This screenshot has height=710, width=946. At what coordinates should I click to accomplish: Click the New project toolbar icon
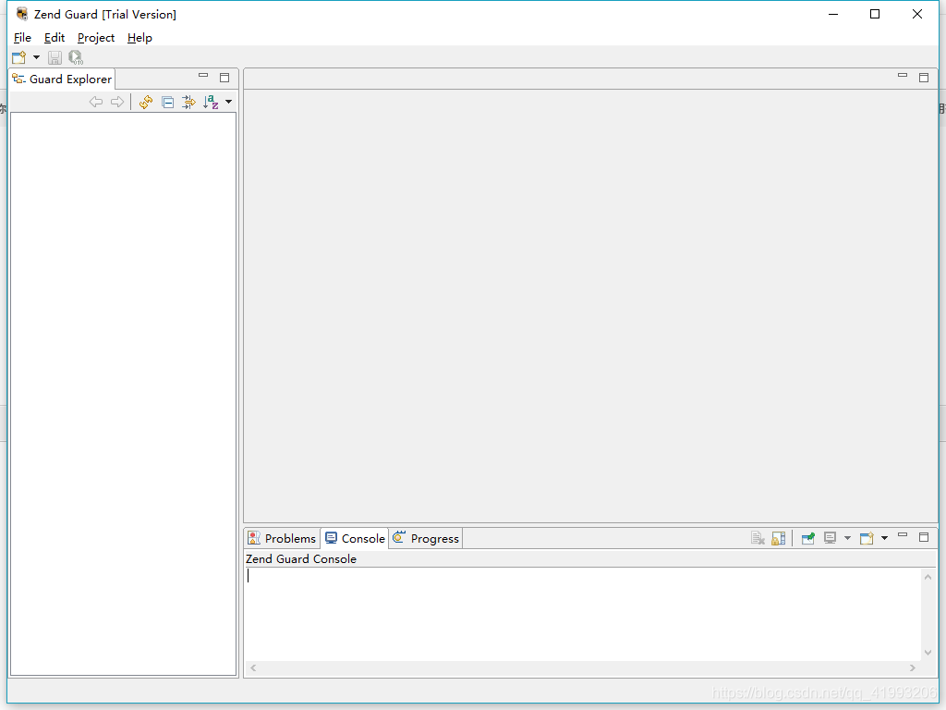click(19, 57)
